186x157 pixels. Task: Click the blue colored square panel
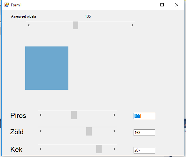[47, 68]
